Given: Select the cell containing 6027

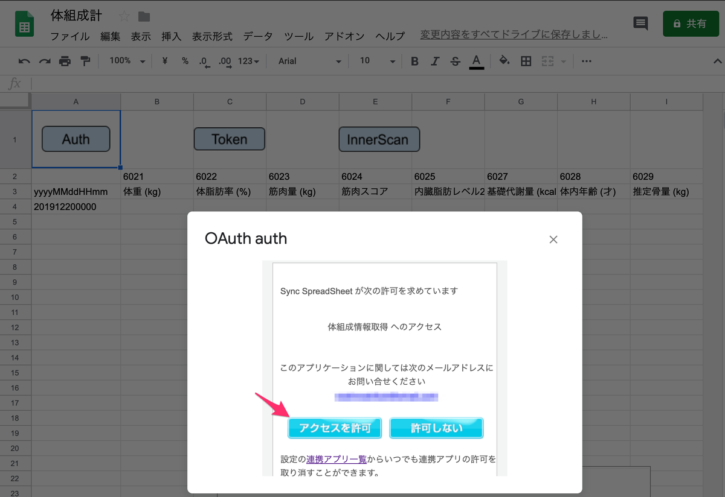Looking at the screenshot, I should 521,177.
